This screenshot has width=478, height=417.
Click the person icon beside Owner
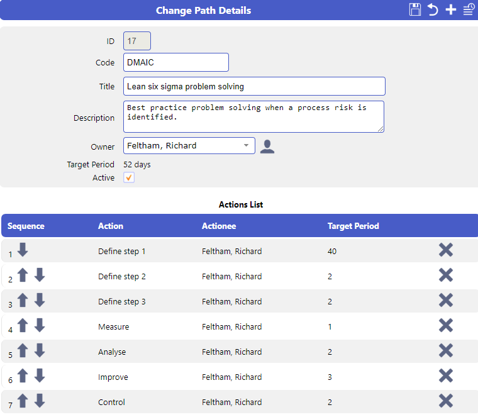click(x=267, y=147)
